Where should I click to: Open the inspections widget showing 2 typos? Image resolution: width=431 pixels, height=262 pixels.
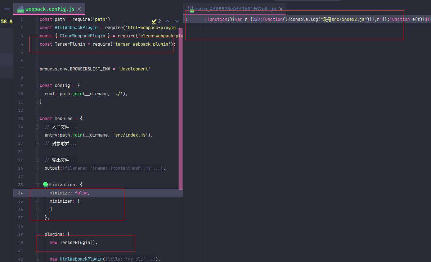(156, 22)
